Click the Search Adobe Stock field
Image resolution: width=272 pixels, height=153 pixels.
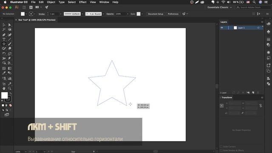click(253, 7)
